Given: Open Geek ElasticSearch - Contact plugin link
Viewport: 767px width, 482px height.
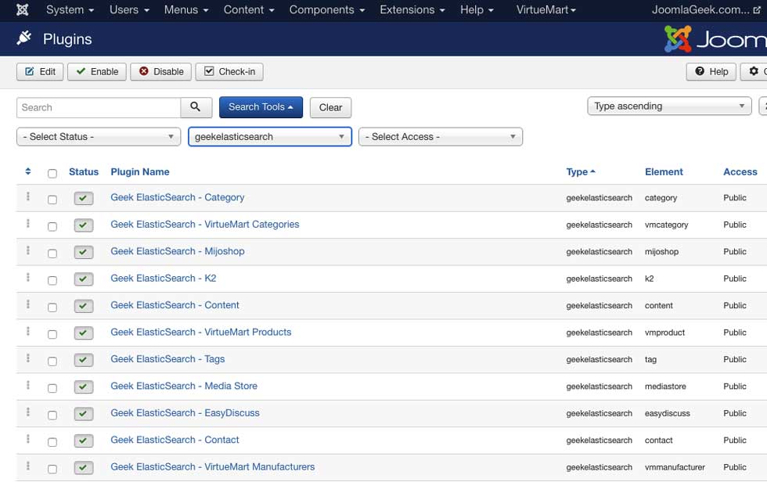Looking at the screenshot, I should tap(175, 440).
